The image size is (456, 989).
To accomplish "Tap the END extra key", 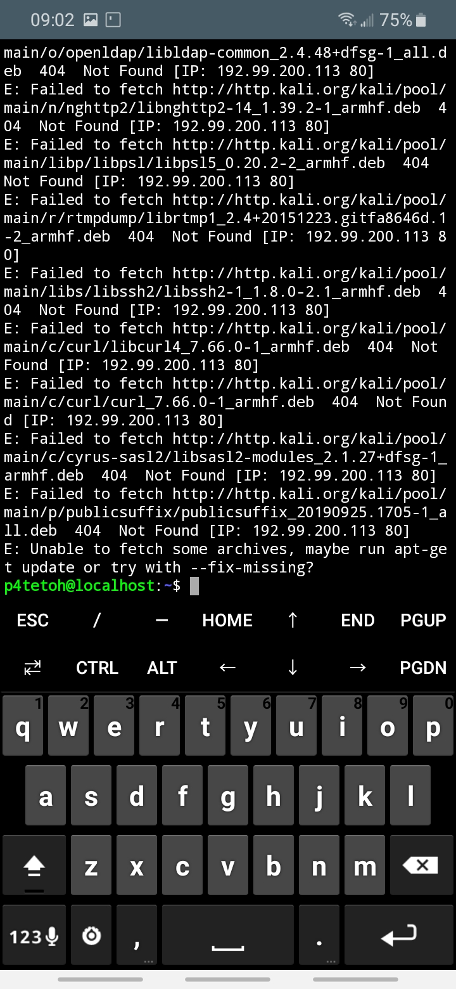I will click(358, 620).
